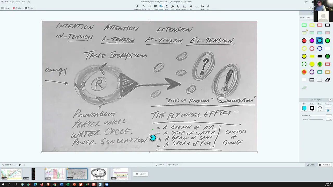This screenshot has height=187, width=333.
Task: Click the Thickness value field
Action: click(329, 116)
